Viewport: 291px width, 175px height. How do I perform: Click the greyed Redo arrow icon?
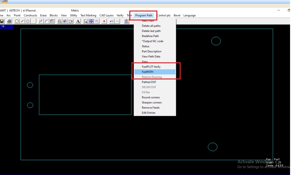[x=117, y=21]
